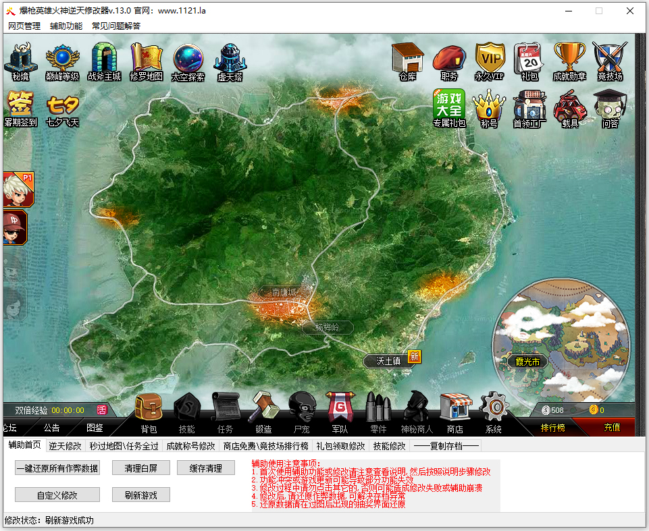Select the second player avatar with red cap

(15, 227)
